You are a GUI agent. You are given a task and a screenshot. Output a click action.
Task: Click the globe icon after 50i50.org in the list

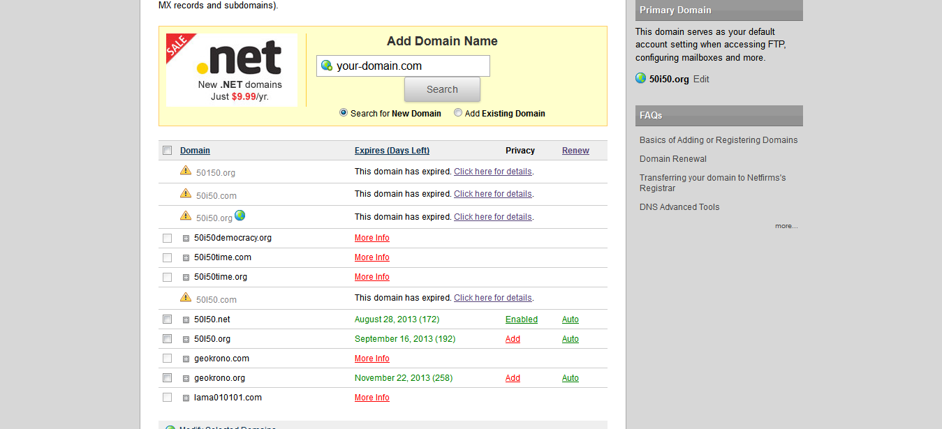(240, 216)
